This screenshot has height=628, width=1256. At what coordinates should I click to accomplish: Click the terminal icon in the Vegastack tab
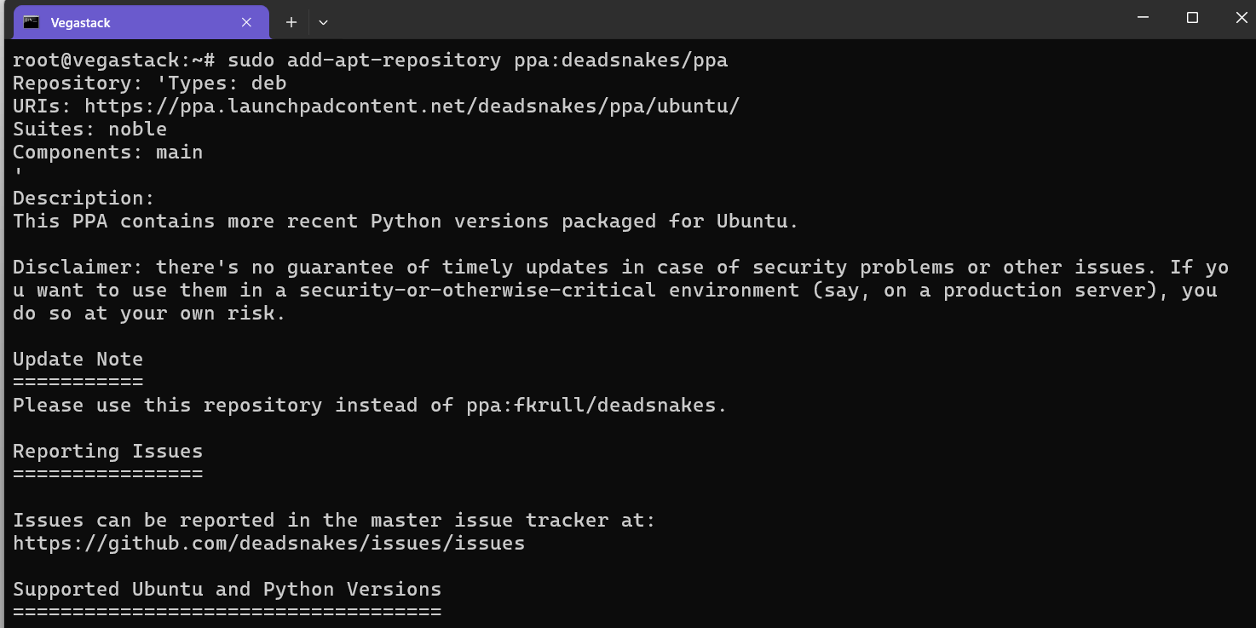coord(32,23)
